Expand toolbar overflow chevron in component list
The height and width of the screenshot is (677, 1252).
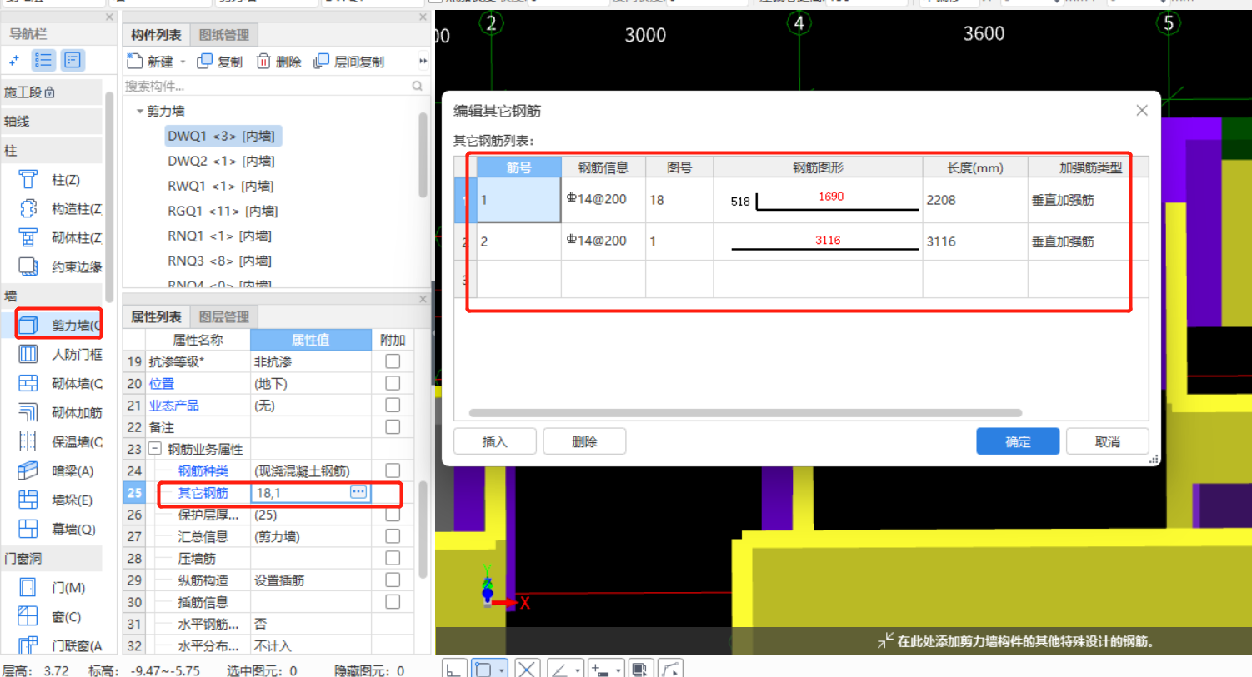coord(423,61)
